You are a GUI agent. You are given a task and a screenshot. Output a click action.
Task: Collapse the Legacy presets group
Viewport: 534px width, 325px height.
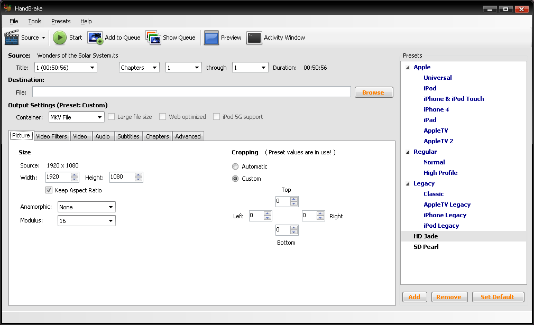[x=408, y=183]
